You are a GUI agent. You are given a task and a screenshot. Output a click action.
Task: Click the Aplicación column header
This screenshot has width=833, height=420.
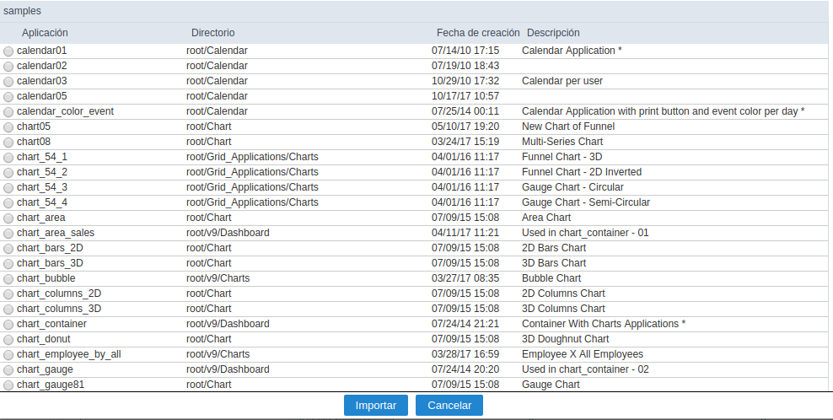point(45,33)
